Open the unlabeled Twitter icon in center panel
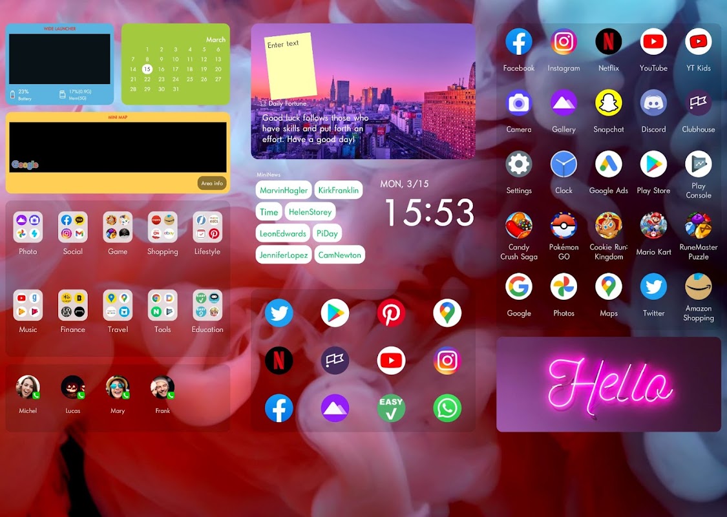727x517 pixels. (279, 313)
